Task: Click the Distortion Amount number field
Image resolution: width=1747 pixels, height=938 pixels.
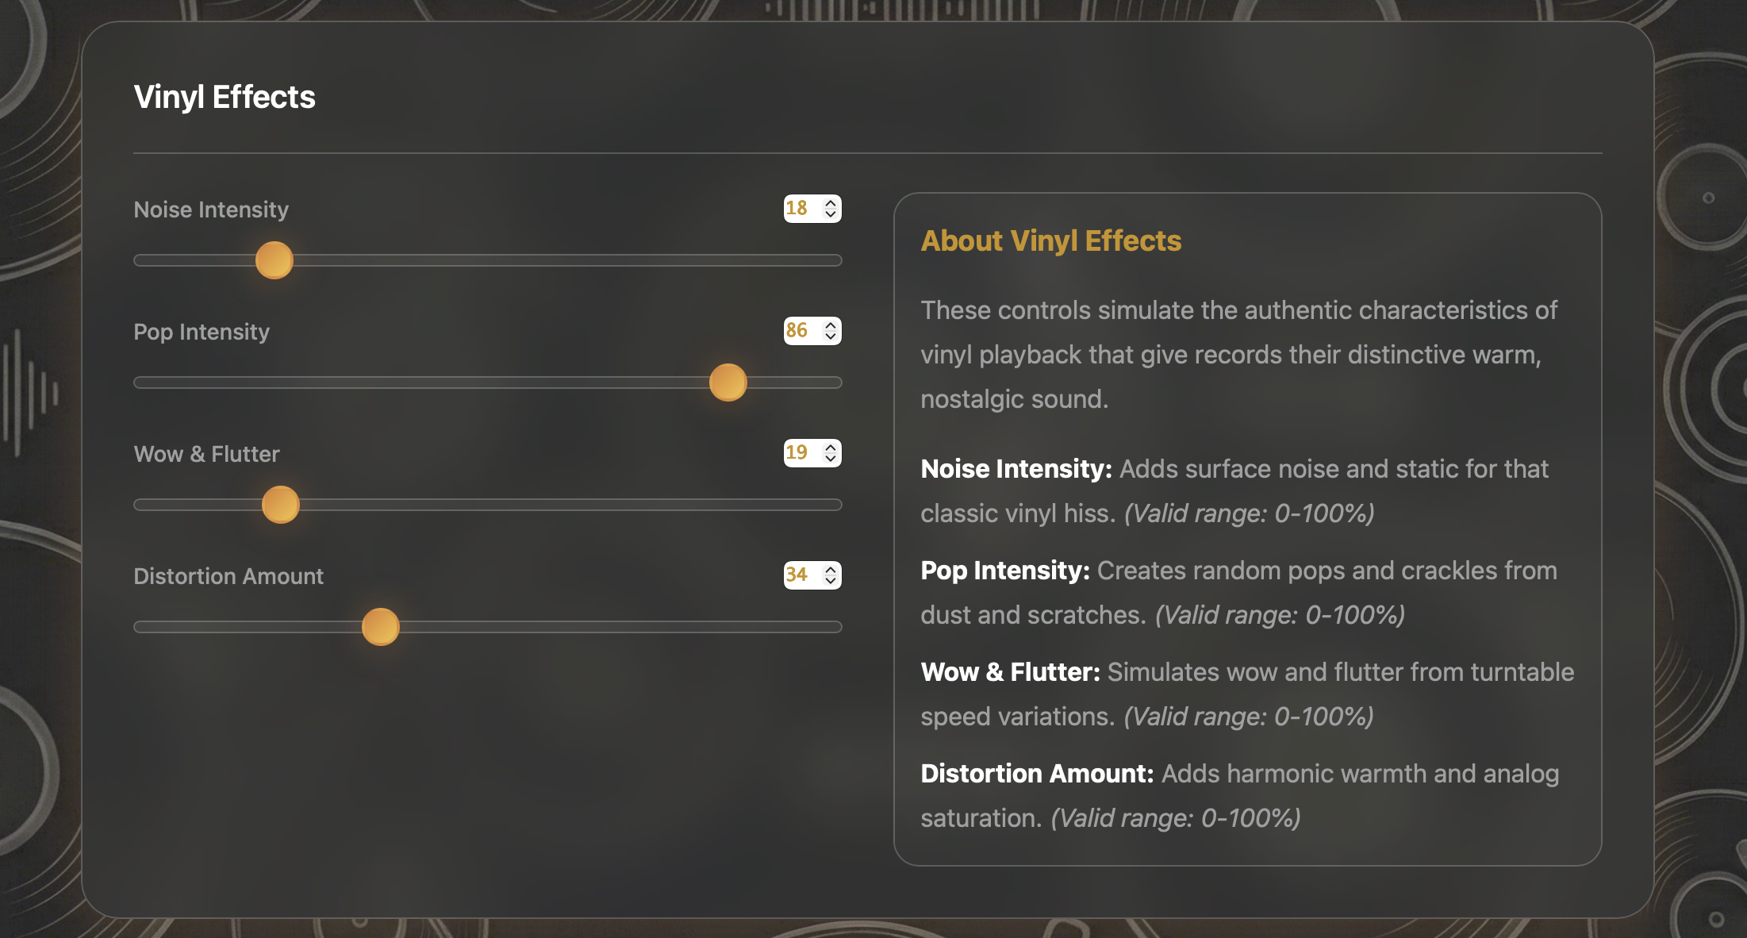Action: pyautogui.click(x=800, y=575)
